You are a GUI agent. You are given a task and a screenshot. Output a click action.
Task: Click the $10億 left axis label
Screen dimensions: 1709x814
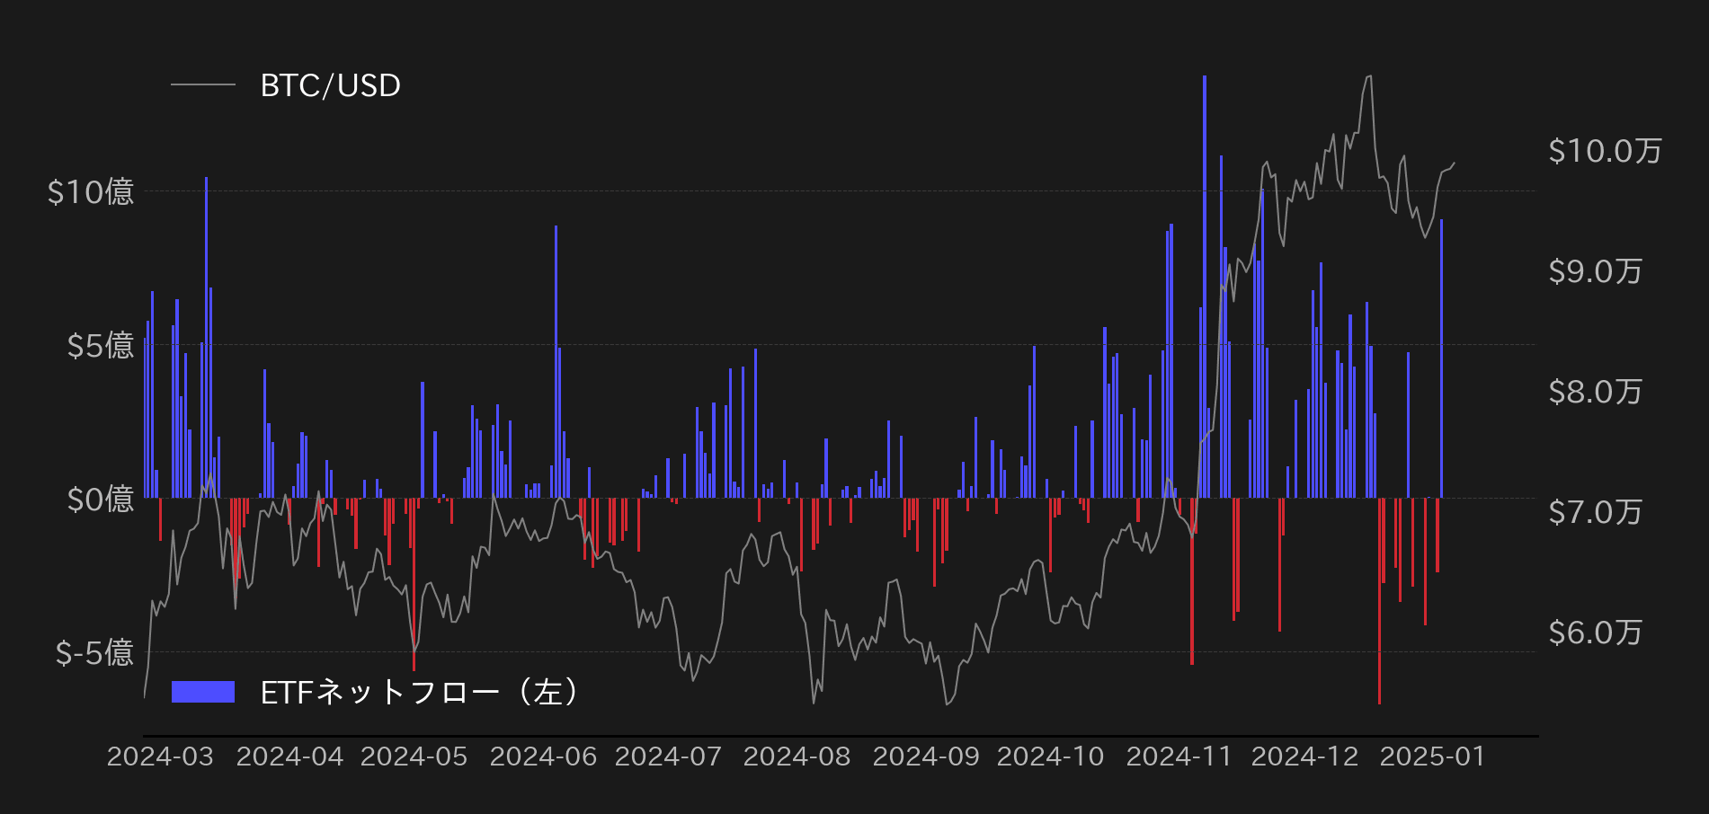click(91, 191)
